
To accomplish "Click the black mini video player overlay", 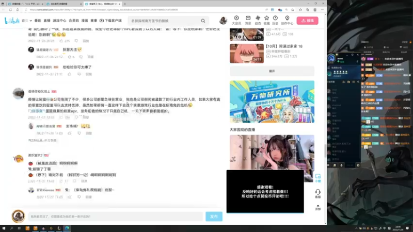I will tap(265, 191).
